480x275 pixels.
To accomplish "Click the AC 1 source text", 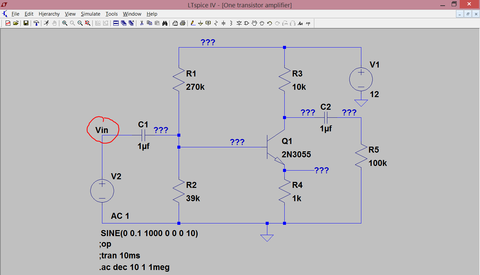I will click(x=120, y=216).
